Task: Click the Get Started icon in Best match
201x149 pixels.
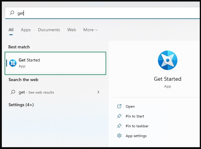Action: [x=13, y=63]
